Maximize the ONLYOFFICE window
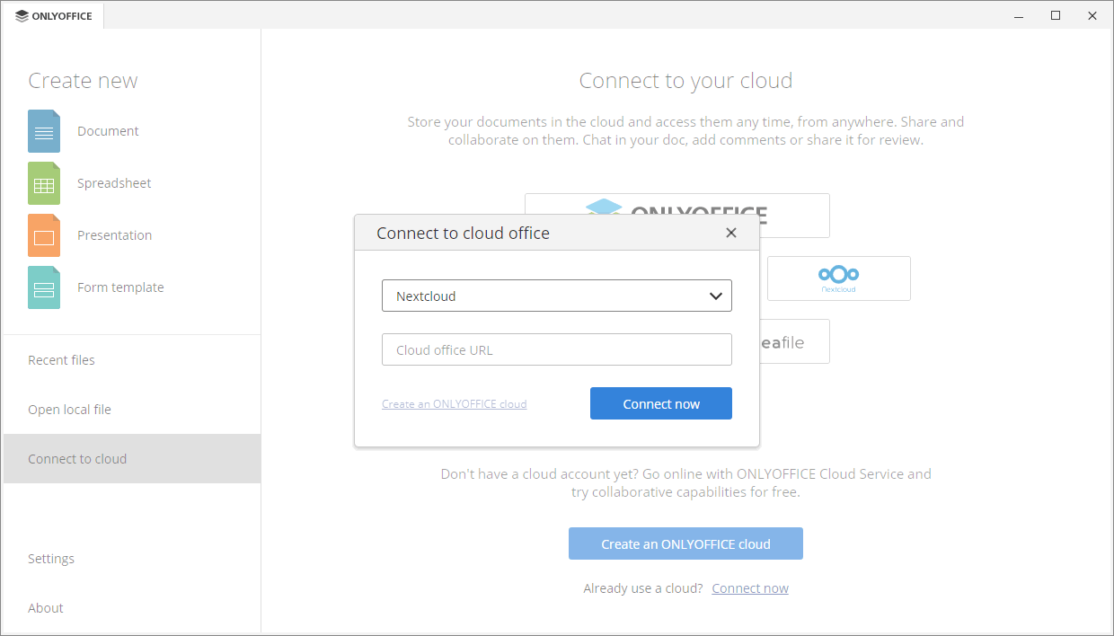 coord(1056,16)
